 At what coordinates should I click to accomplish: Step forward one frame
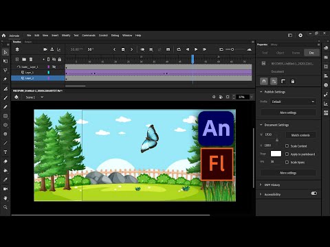(x=204, y=49)
